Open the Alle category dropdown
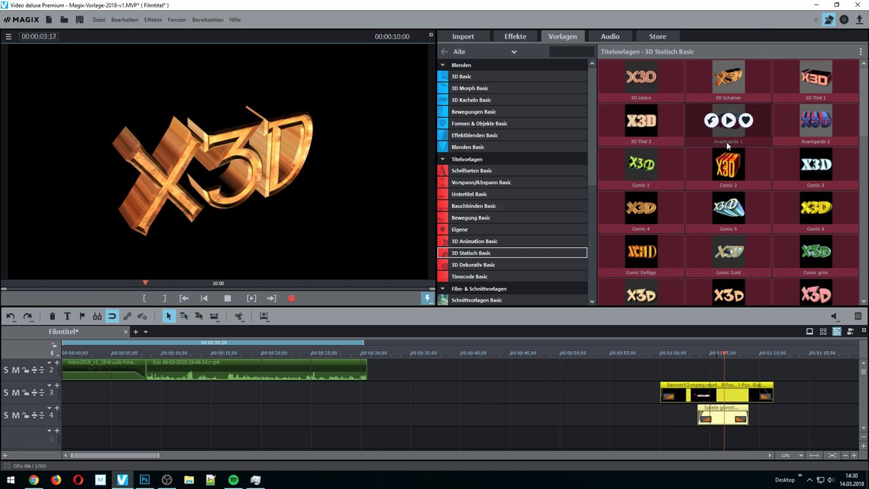Viewport: 869px width, 489px height. (514, 52)
